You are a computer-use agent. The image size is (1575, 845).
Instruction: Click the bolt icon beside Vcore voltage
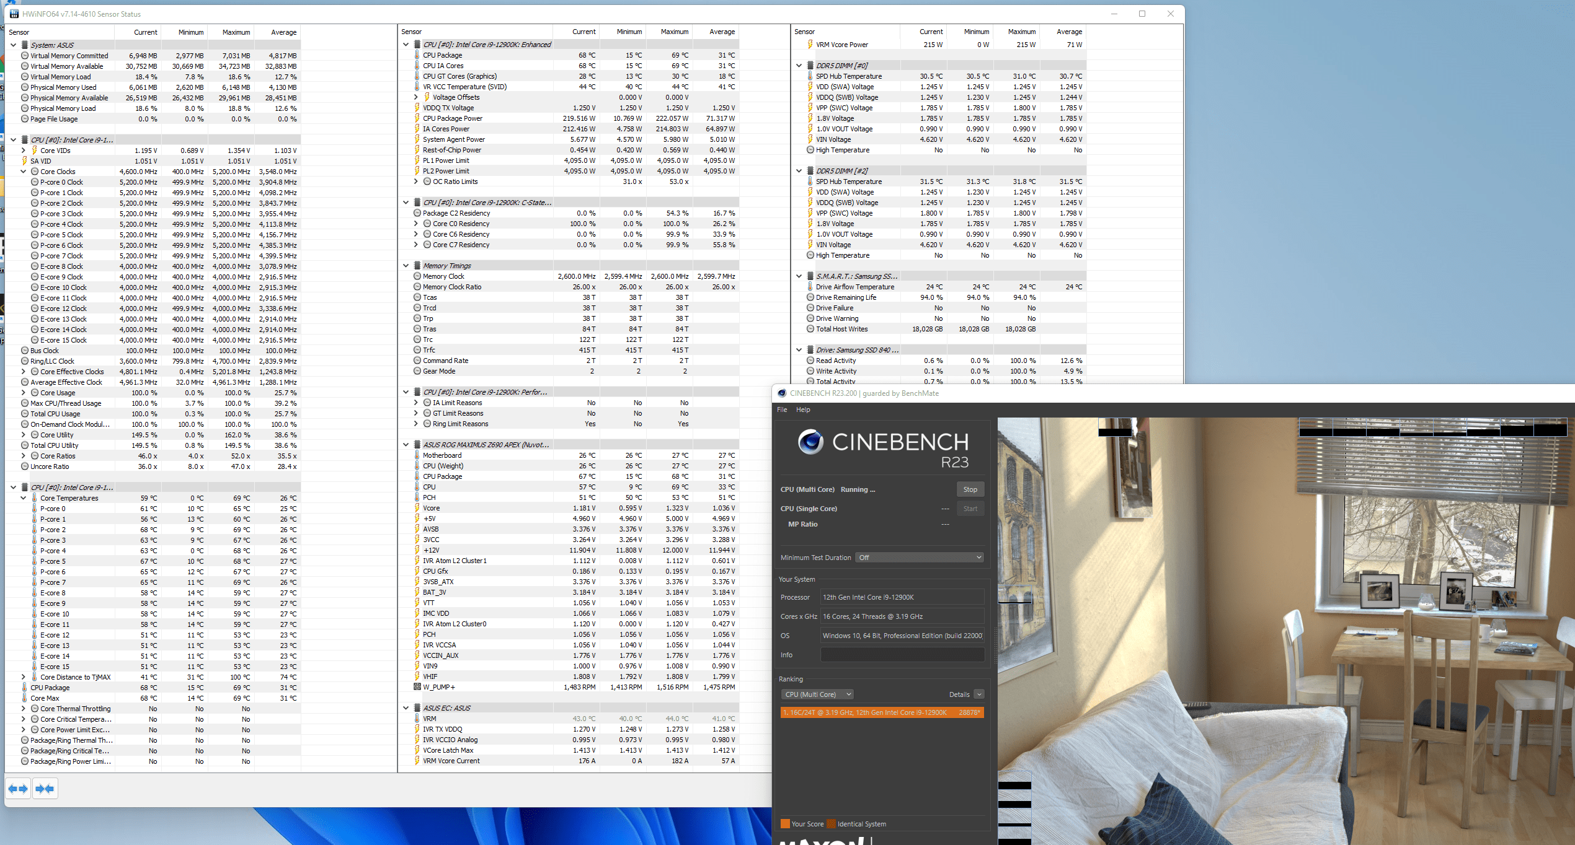pos(417,508)
